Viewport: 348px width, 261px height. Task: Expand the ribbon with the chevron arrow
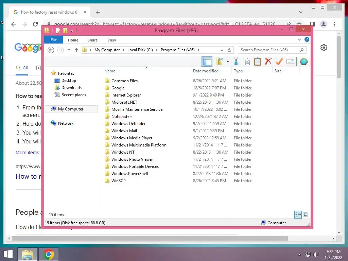click(299, 39)
